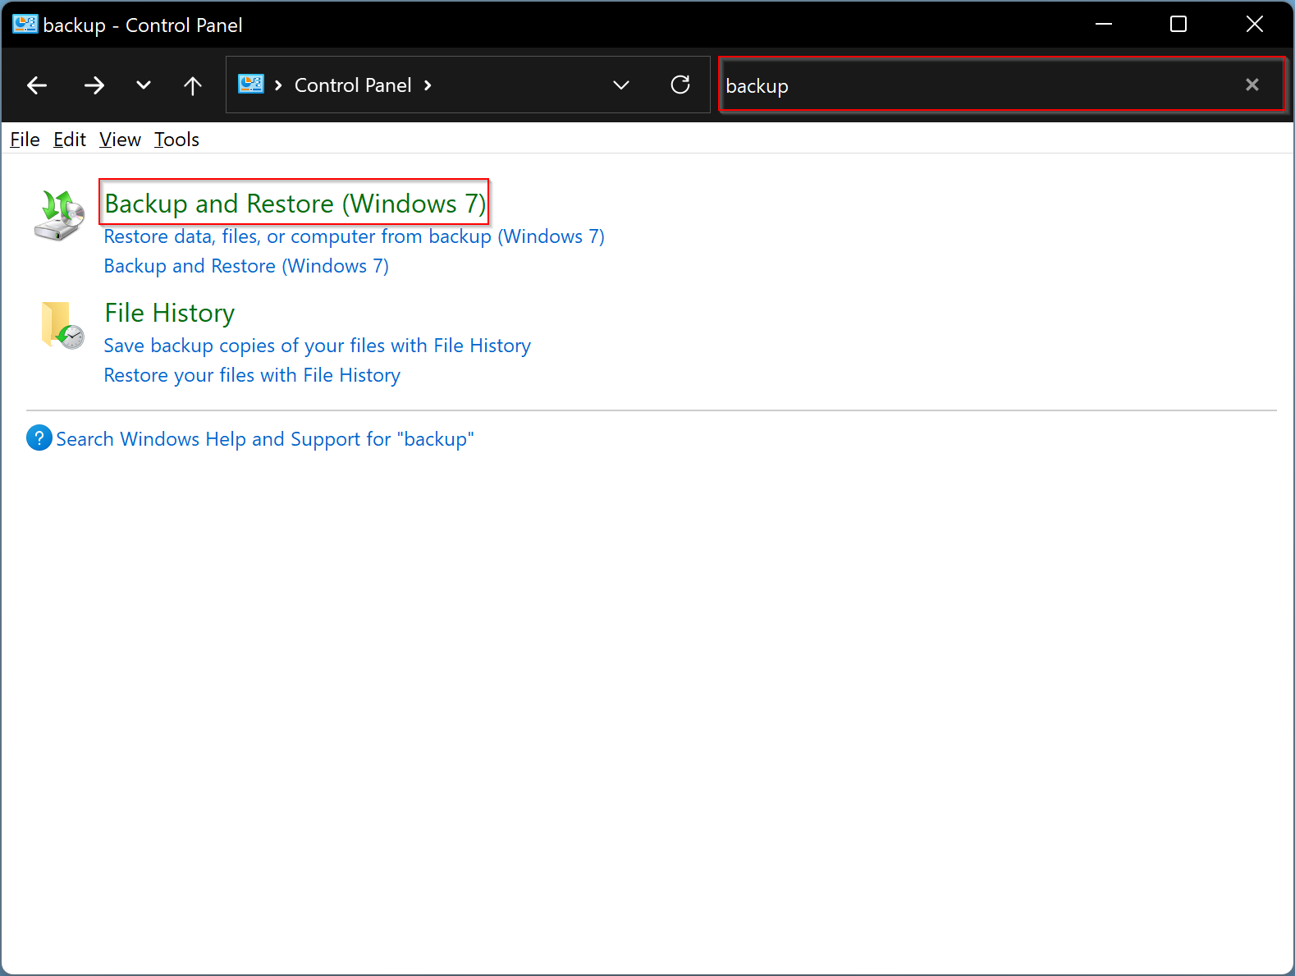Maximize the Control Panel window
1295x976 pixels.
coord(1178,25)
